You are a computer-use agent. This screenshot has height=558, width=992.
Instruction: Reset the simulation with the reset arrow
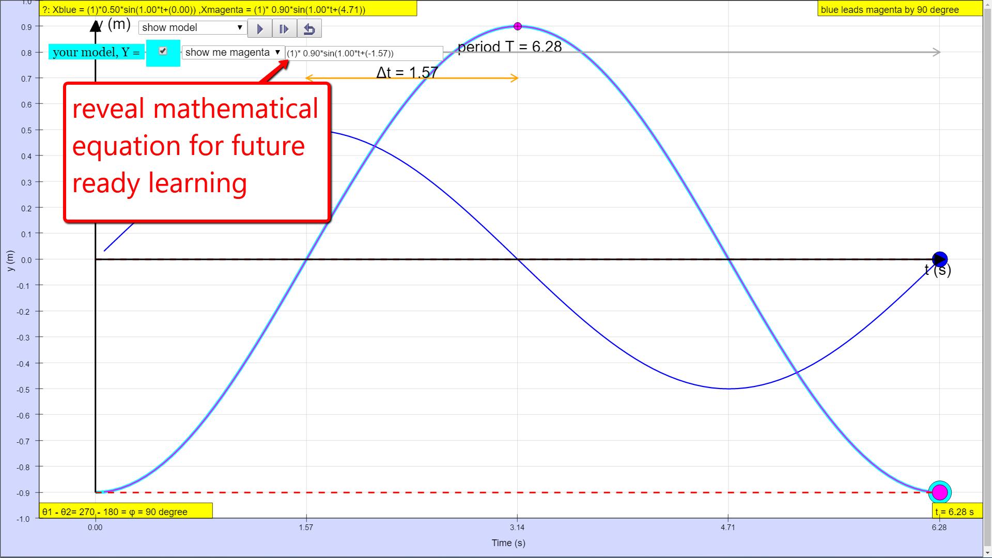(x=309, y=28)
